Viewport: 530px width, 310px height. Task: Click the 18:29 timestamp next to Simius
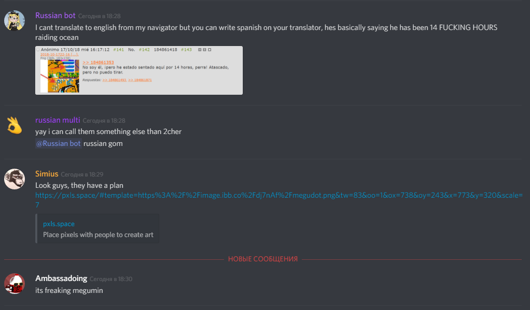[82, 174]
